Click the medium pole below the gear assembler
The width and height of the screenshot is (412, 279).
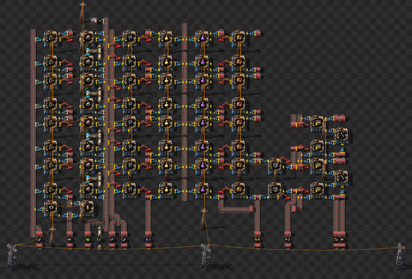click(x=52, y=237)
